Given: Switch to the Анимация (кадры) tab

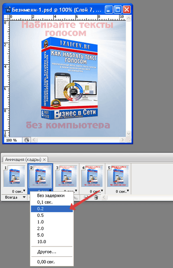Looking at the screenshot, I should 23,159.
